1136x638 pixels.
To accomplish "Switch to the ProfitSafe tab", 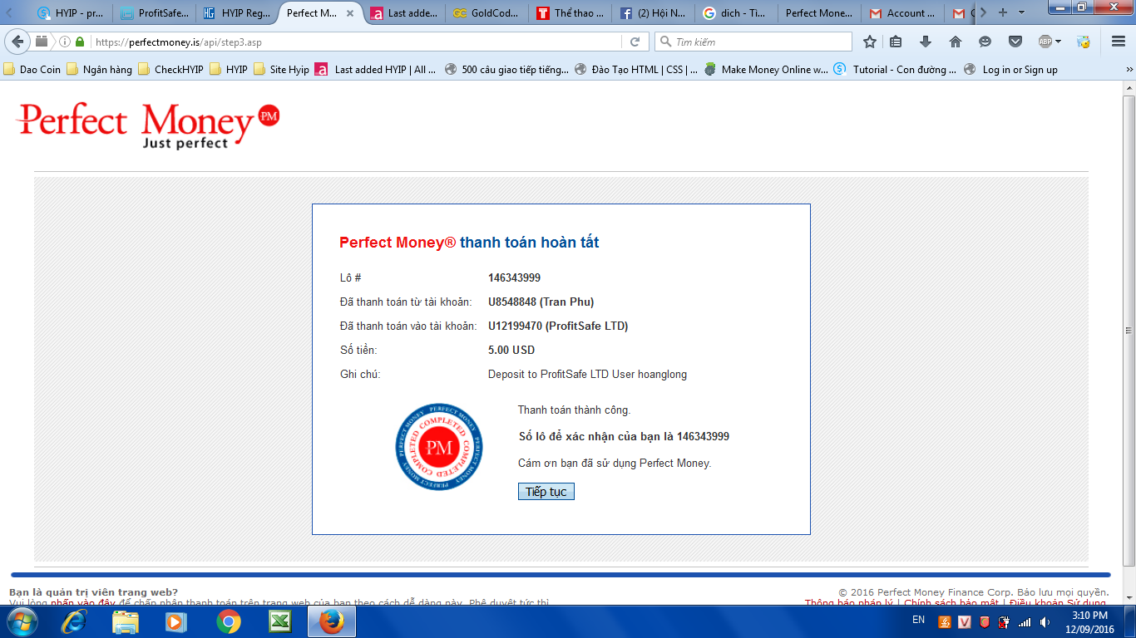I will point(154,13).
